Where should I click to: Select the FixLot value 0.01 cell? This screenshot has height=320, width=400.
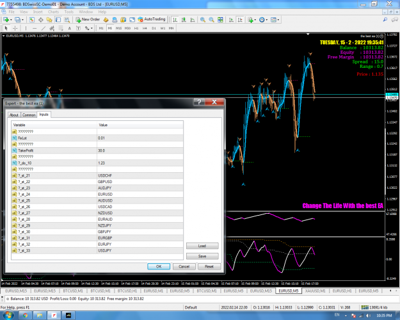(140, 138)
